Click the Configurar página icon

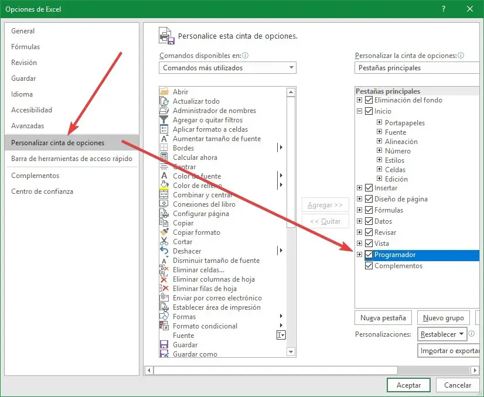click(x=164, y=214)
